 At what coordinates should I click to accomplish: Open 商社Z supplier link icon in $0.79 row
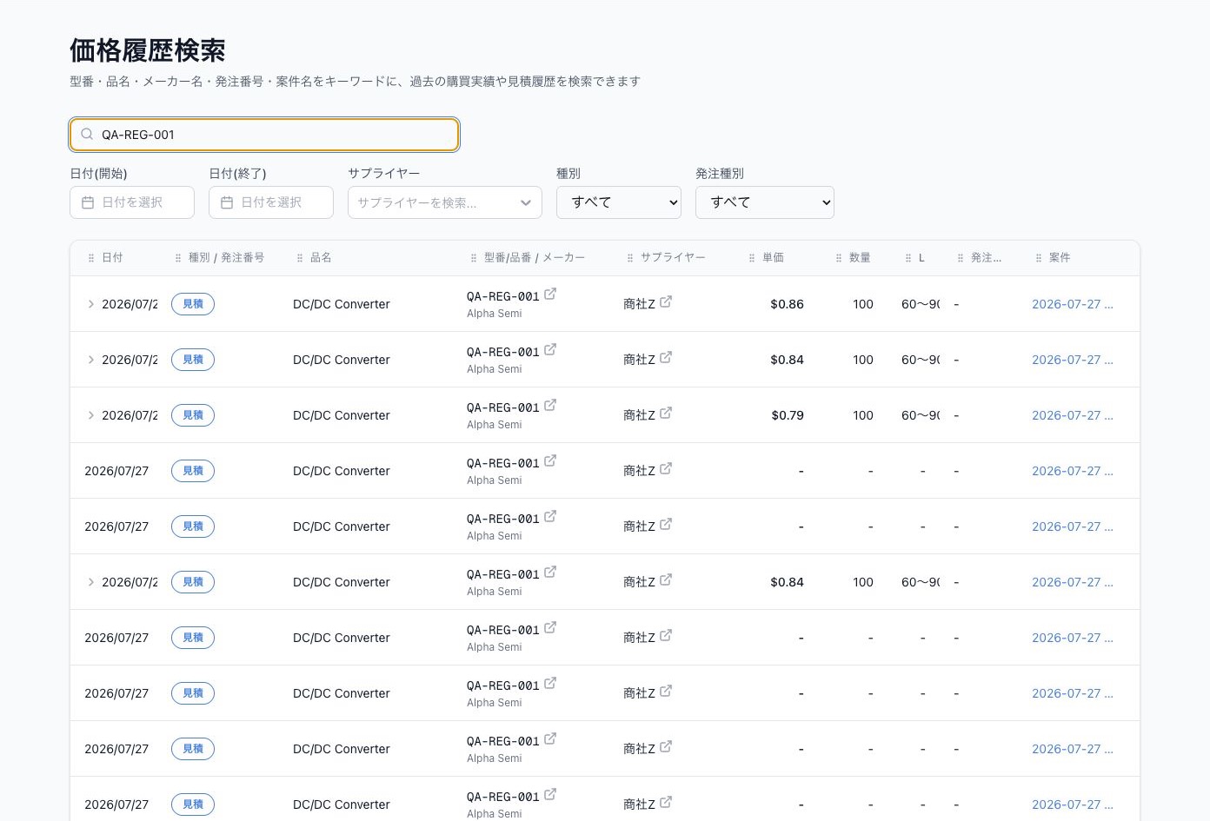click(x=666, y=414)
